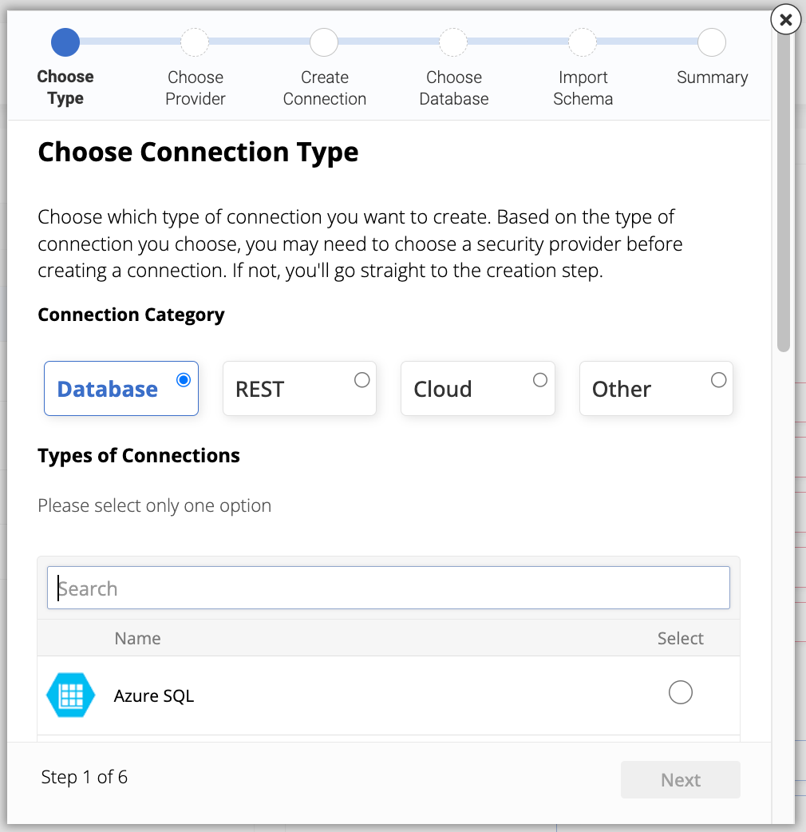This screenshot has height=832, width=806.
Task: Click the Choose Provider step circle
Action: tap(195, 42)
